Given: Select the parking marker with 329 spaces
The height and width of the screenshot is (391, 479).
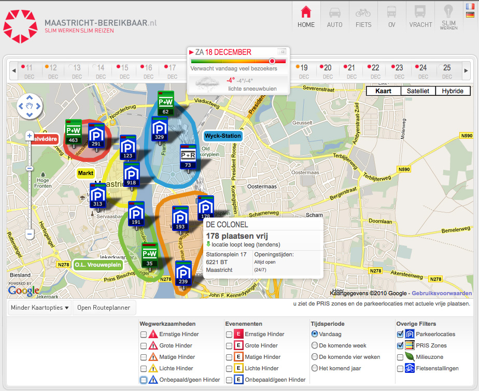Looking at the screenshot, I should pos(159,129).
